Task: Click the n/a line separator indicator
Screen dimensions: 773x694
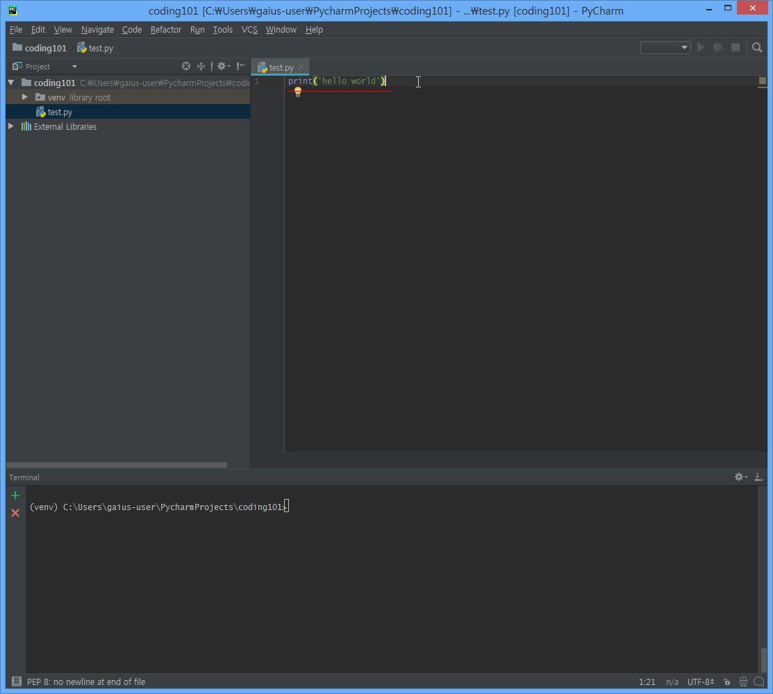Action: click(672, 682)
